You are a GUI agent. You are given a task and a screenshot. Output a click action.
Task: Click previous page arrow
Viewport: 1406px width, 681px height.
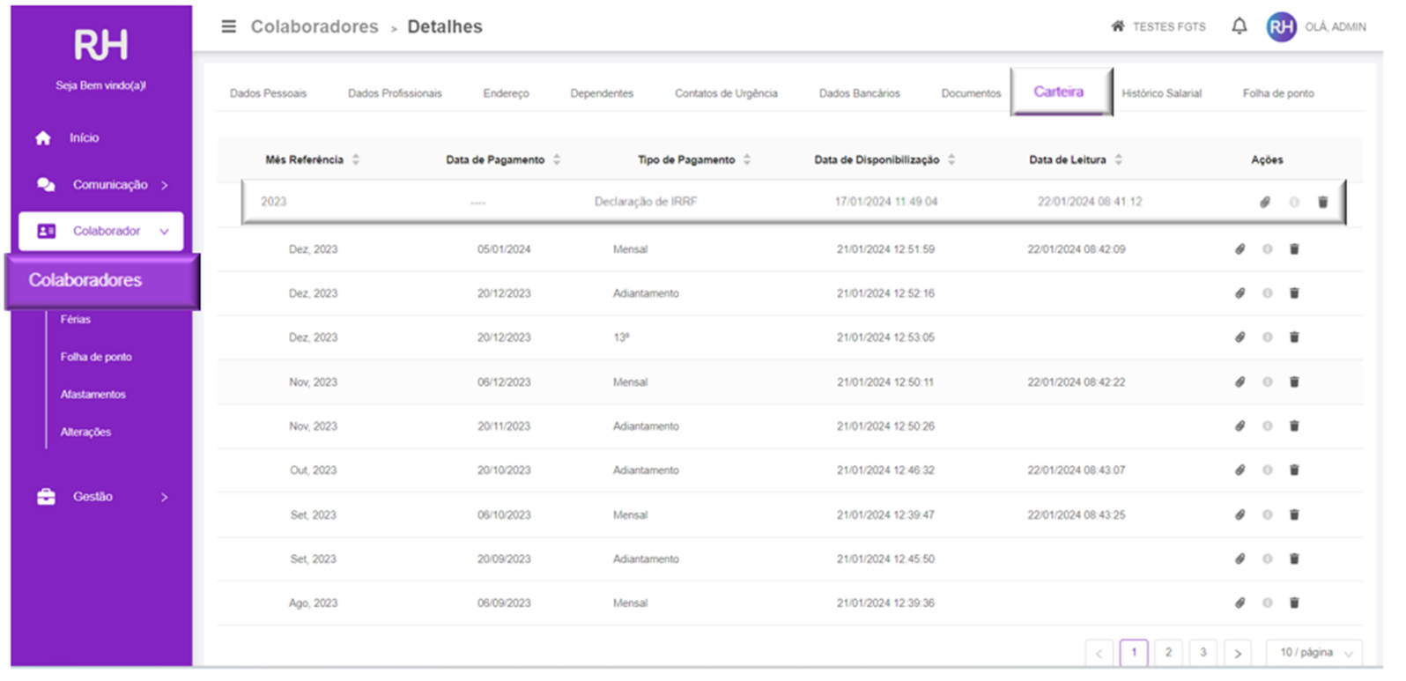tap(1099, 653)
